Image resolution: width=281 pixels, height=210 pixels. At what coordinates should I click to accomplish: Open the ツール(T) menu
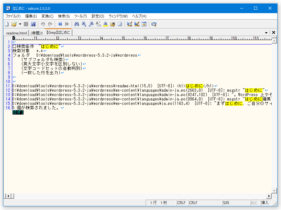[81, 16]
